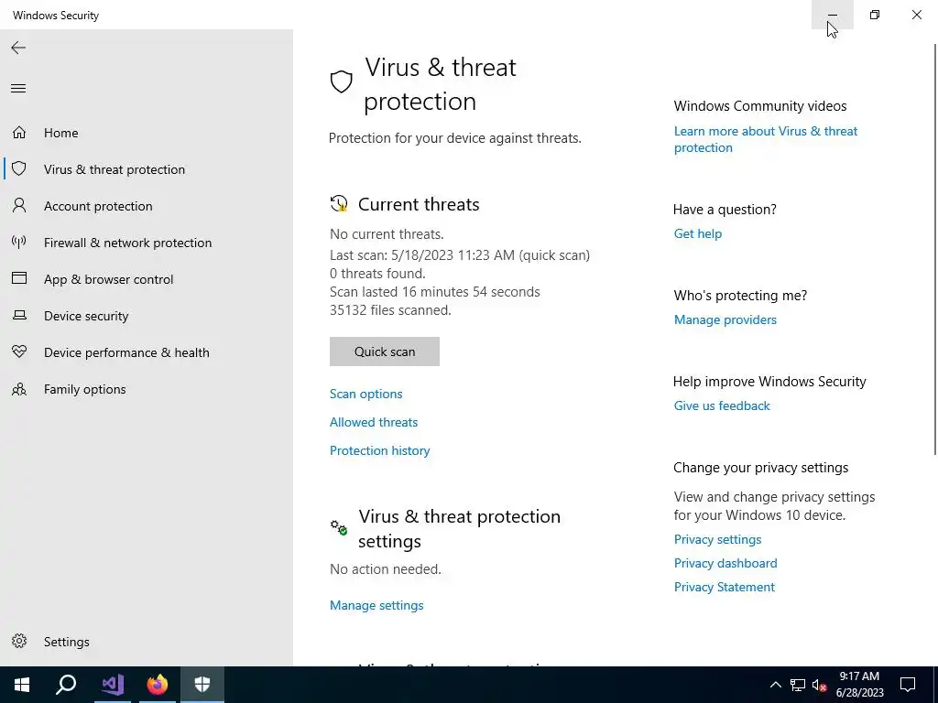The height and width of the screenshot is (703, 938).
Task: Open Account protection section
Action: coord(147,206)
